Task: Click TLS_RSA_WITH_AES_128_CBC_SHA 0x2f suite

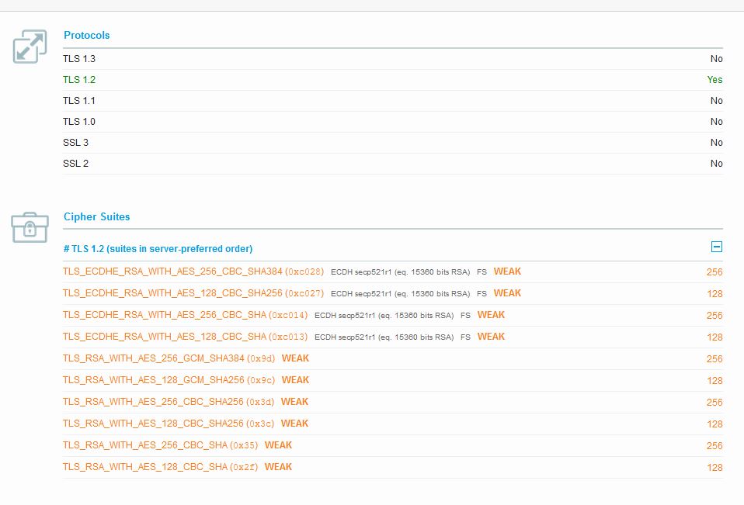Action: point(161,467)
